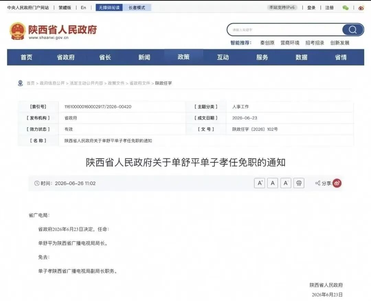Open the 省政府 navigation tab
This screenshot has width=371, height=301.
(x=66, y=57)
